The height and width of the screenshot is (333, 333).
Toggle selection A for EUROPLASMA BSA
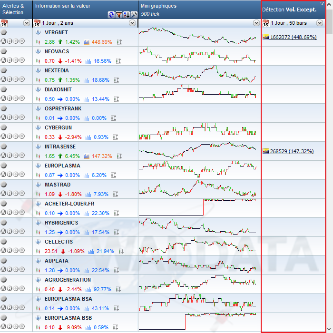[x=3, y=307]
